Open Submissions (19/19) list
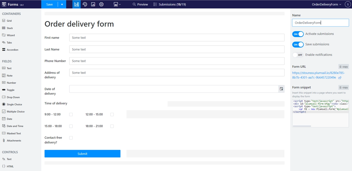The width and height of the screenshot is (352, 171). (170, 4)
